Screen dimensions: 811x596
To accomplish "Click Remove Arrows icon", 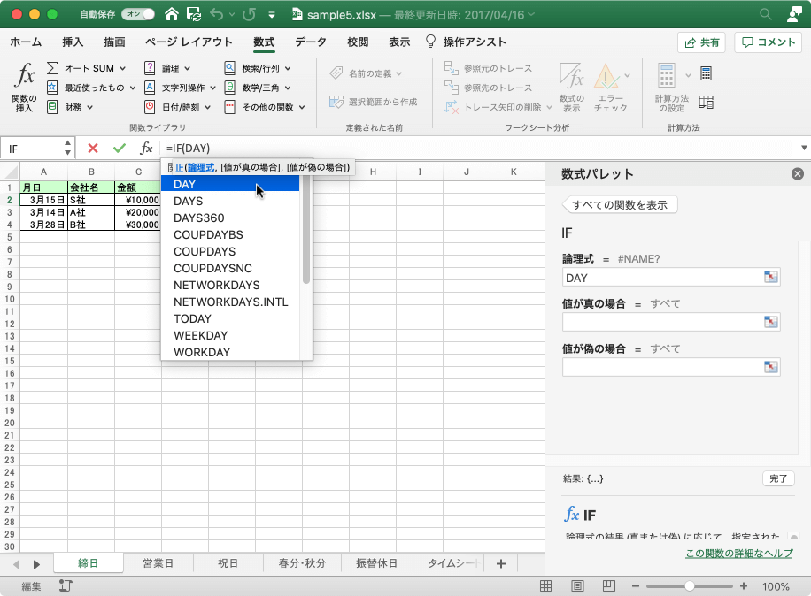I will point(451,107).
